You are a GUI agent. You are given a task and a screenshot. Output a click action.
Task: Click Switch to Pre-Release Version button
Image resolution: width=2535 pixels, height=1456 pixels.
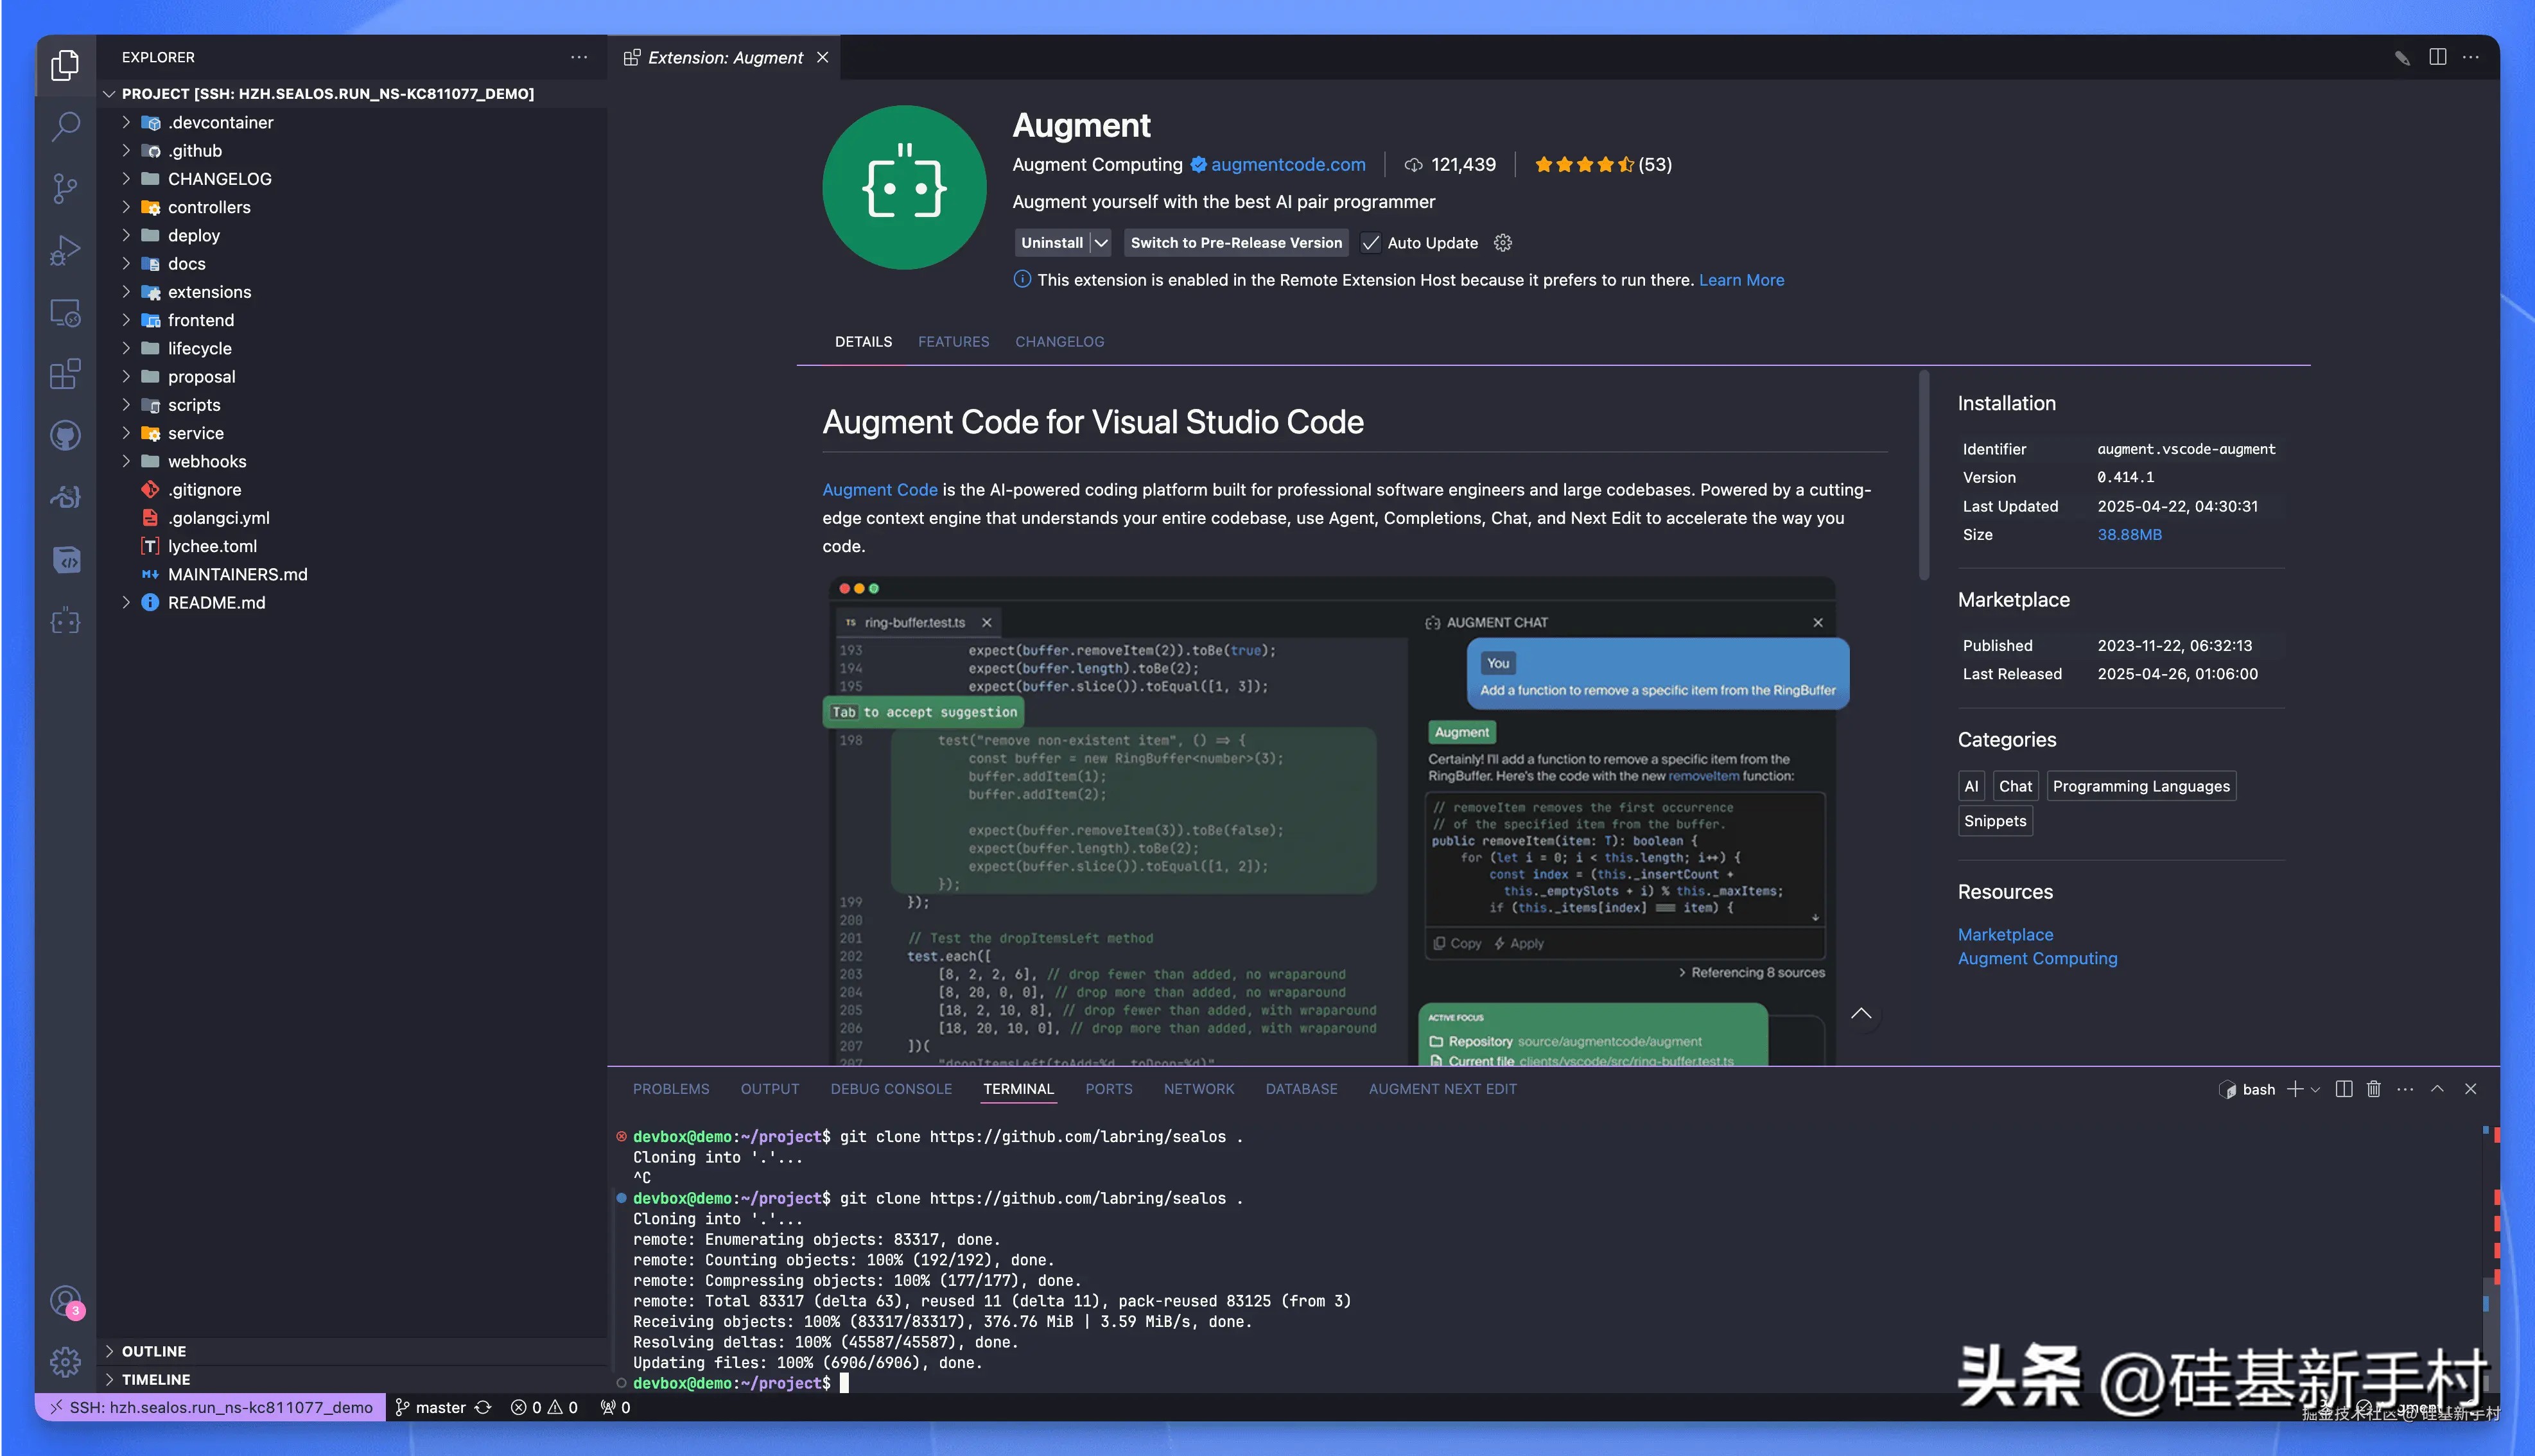[1235, 243]
